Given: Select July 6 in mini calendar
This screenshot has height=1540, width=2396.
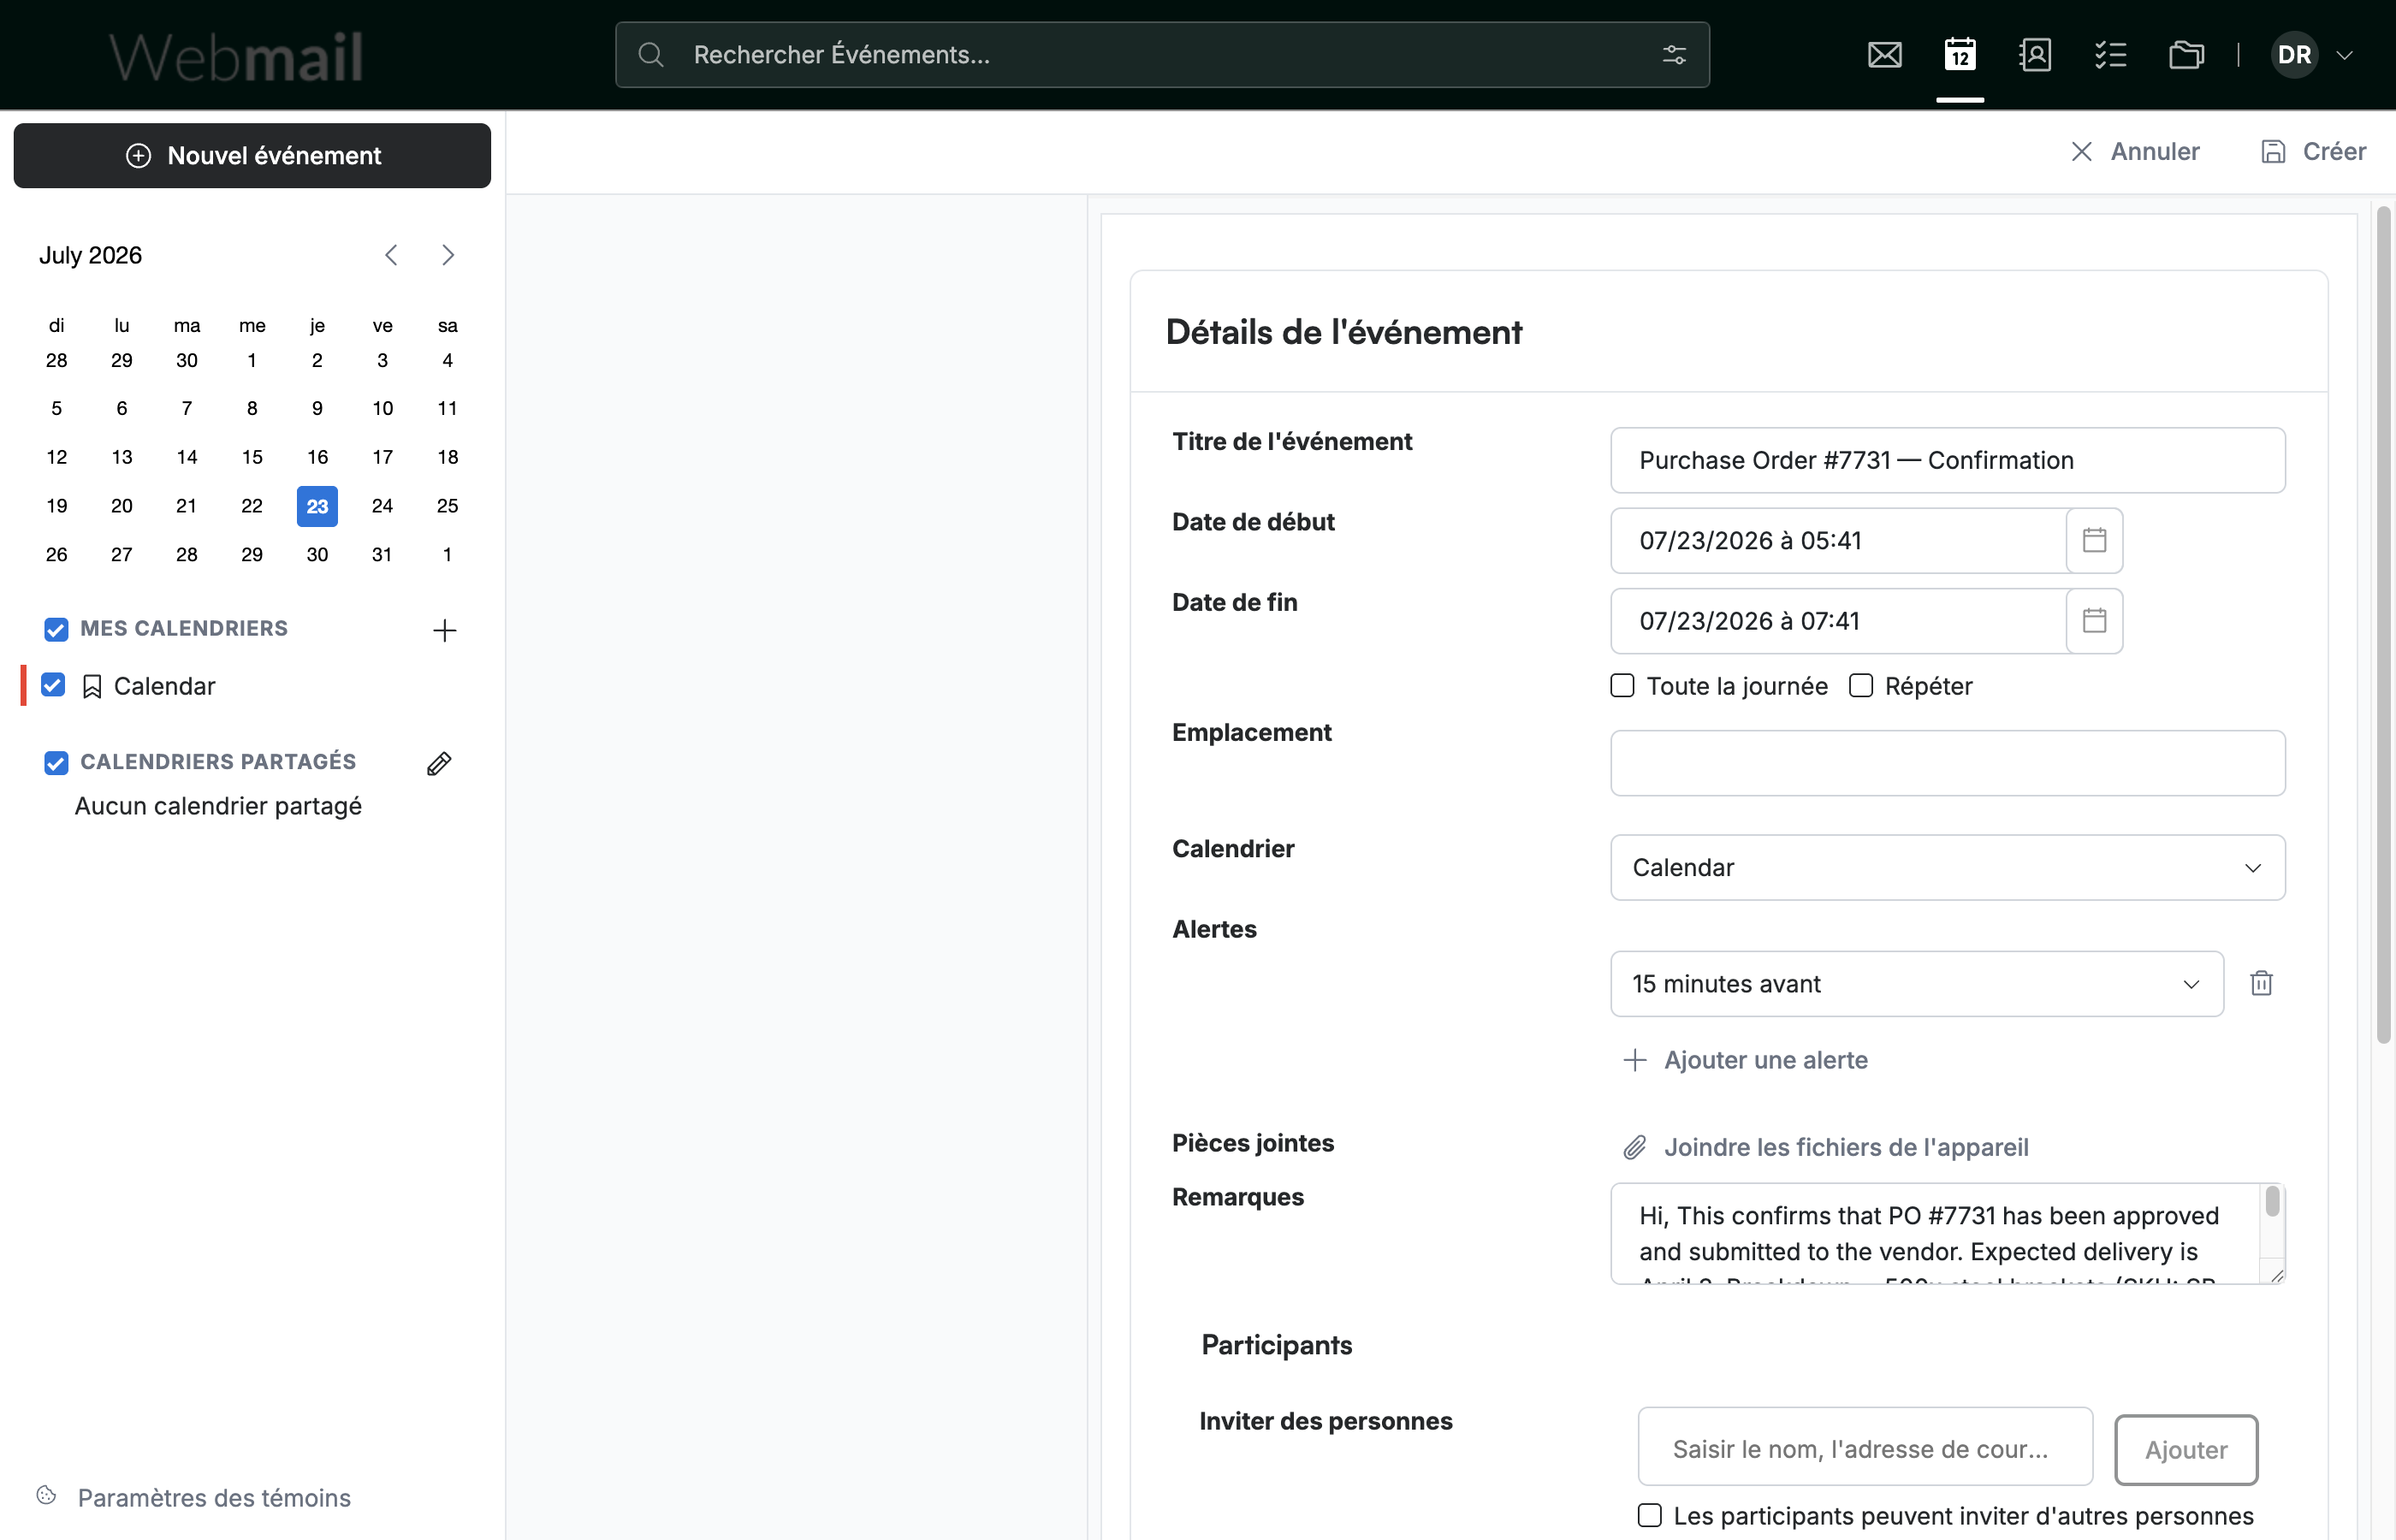Looking at the screenshot, I should click(x=121, y=408).
